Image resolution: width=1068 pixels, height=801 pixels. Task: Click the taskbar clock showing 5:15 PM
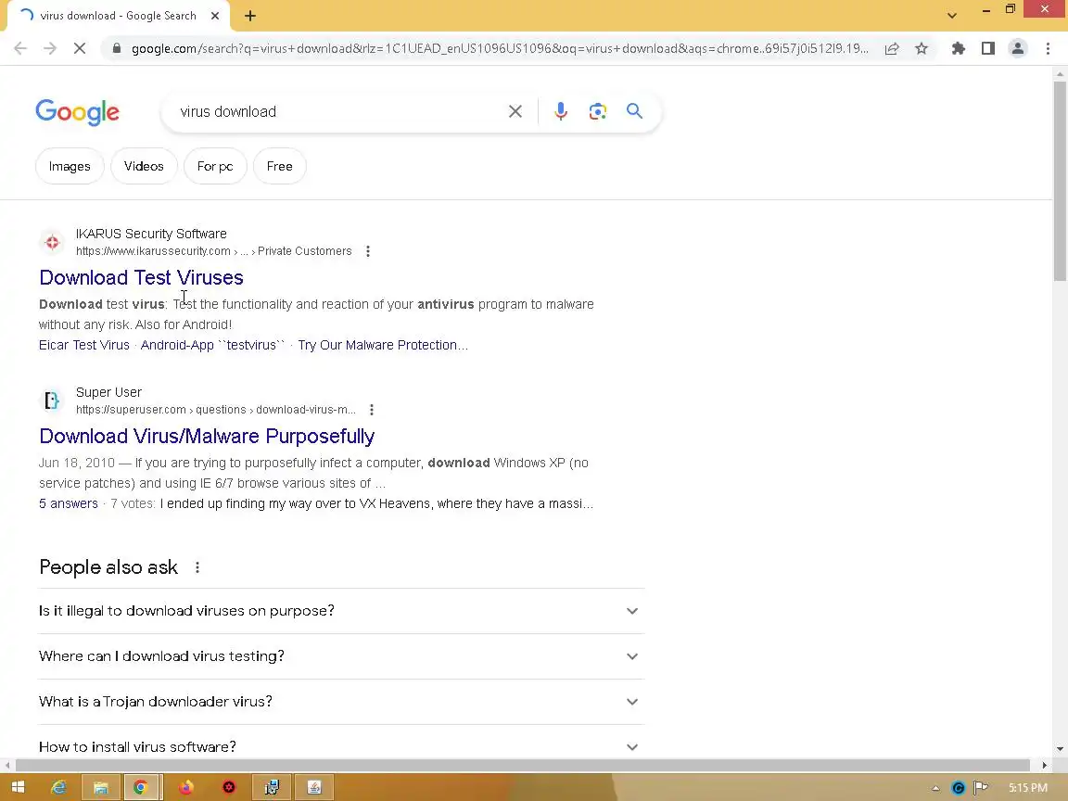point(1027,788)
